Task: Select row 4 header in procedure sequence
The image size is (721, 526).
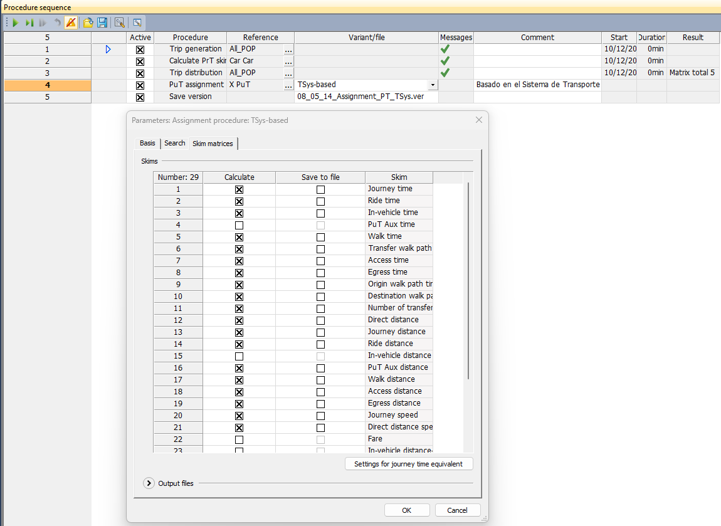Action: 48,85
